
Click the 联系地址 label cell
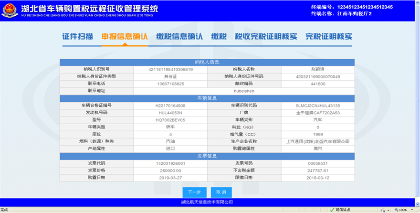[97, 91]
